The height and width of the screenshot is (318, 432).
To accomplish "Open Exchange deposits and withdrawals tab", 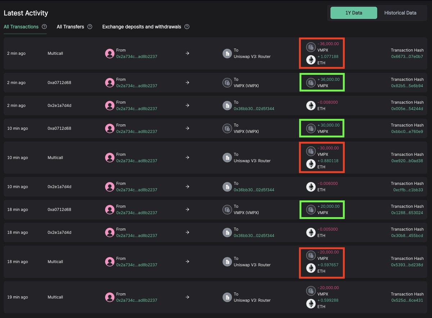I will 141,27.
